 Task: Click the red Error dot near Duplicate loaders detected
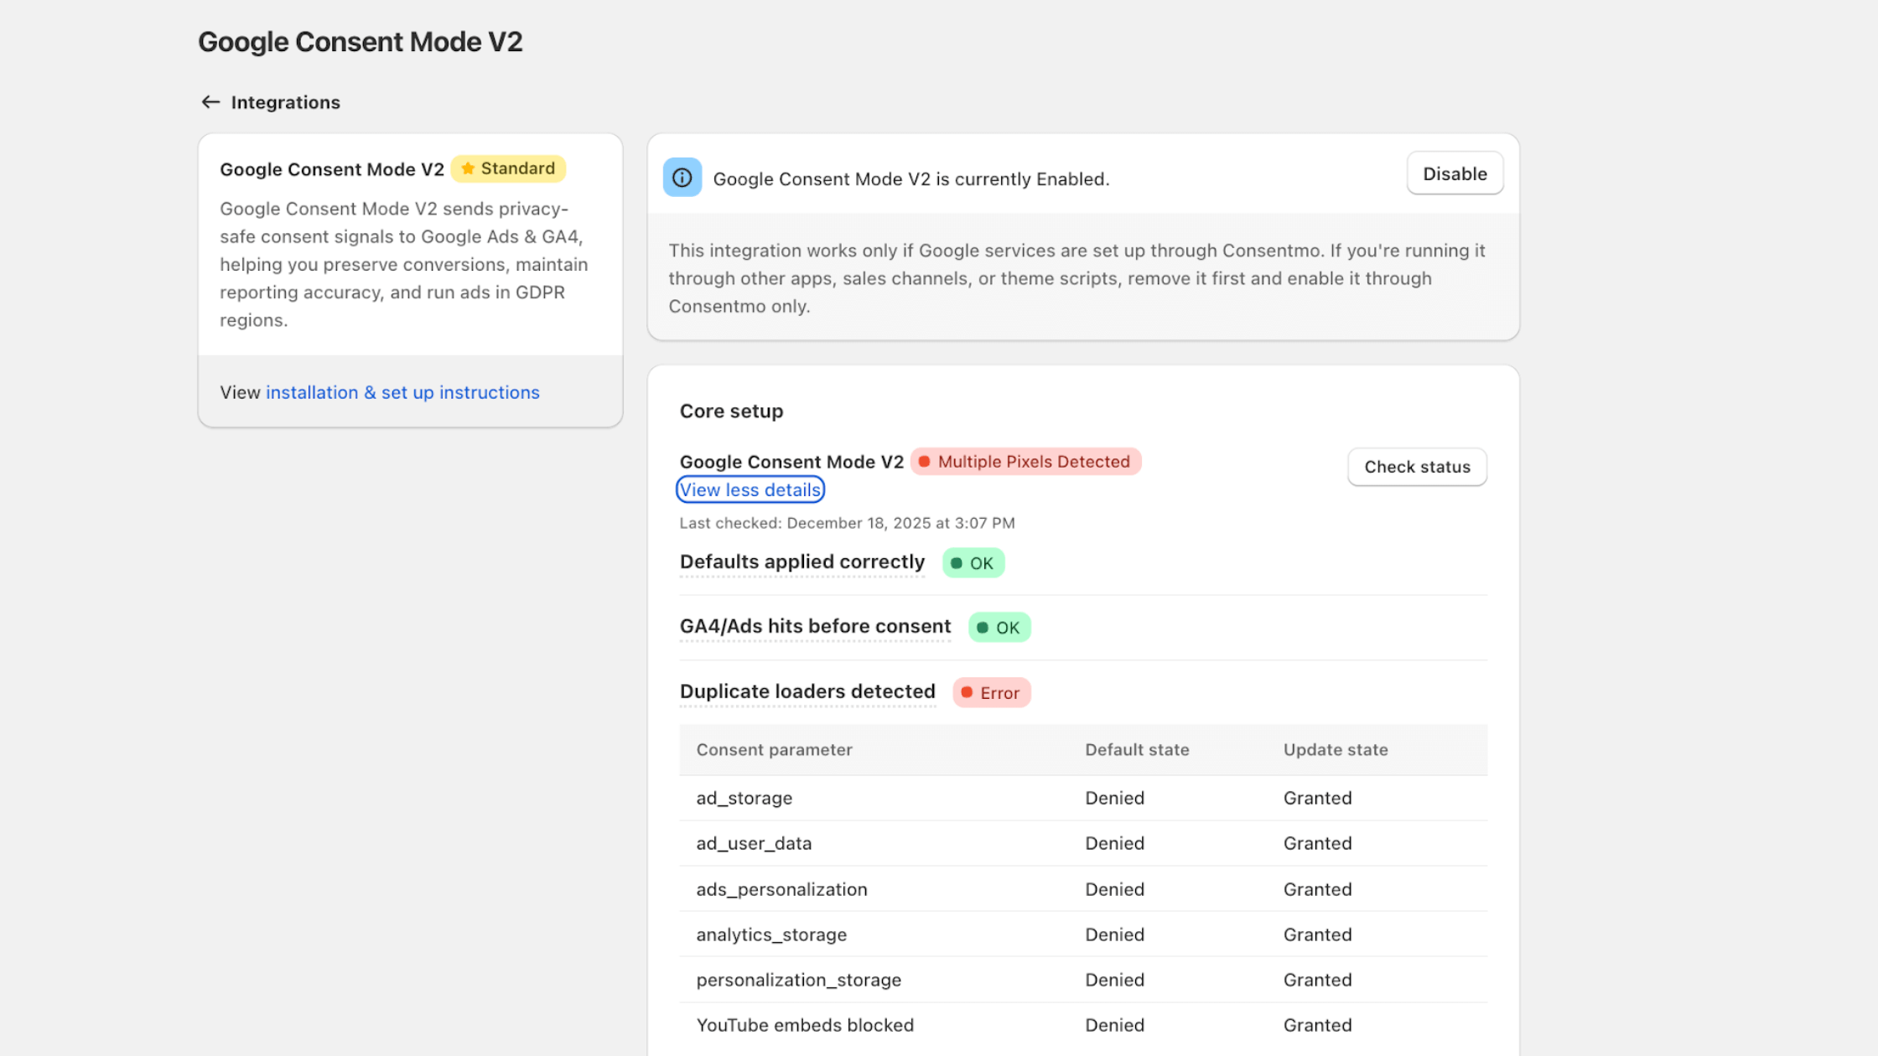pyautogui.click(x=968, y=692)
